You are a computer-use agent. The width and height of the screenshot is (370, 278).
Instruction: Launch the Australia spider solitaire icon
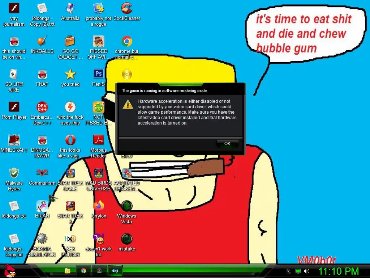pos(70,9)
